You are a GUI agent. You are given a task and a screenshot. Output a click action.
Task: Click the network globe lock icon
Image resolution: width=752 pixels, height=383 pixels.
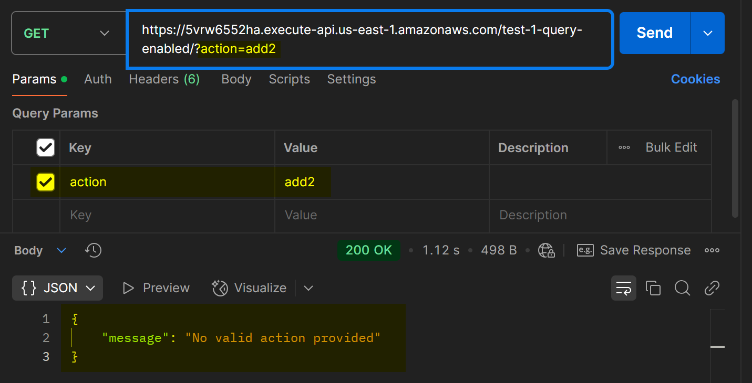click(547, 250)
